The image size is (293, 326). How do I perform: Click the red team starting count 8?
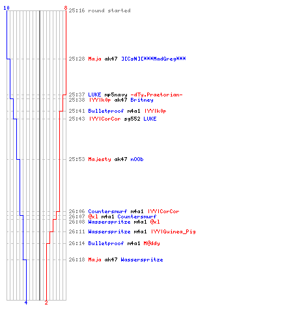point(66,8)
